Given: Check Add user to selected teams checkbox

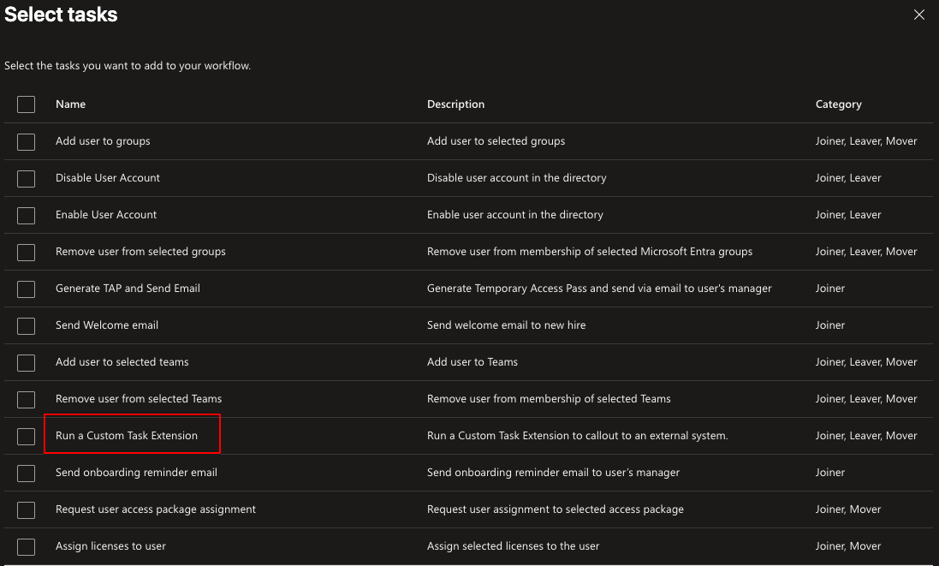Looking at the screenshot, I should pos(26,363).
